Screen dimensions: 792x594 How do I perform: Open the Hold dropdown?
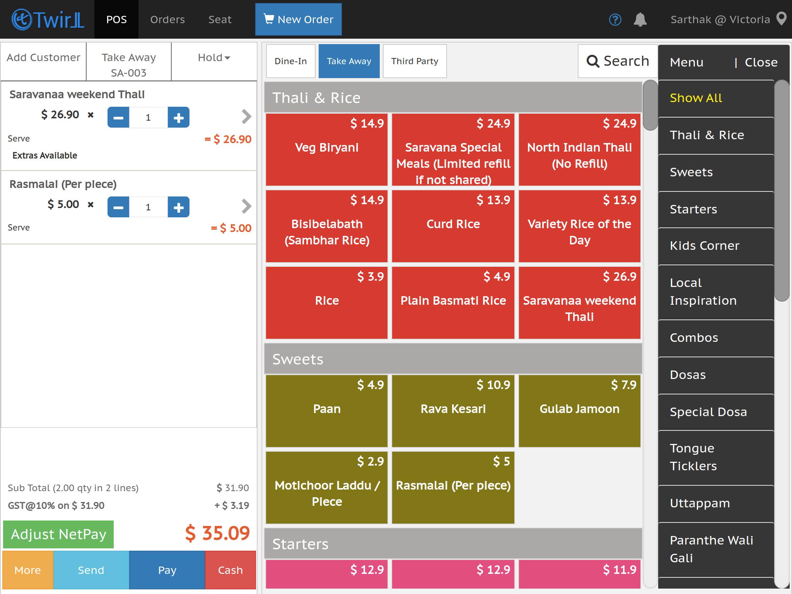214,58
